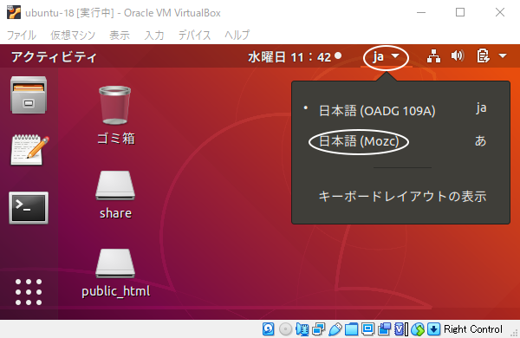This screenshot has width=520, height=338.
Task: Launch the text editor from the dock
Action: tap(29, 150)
